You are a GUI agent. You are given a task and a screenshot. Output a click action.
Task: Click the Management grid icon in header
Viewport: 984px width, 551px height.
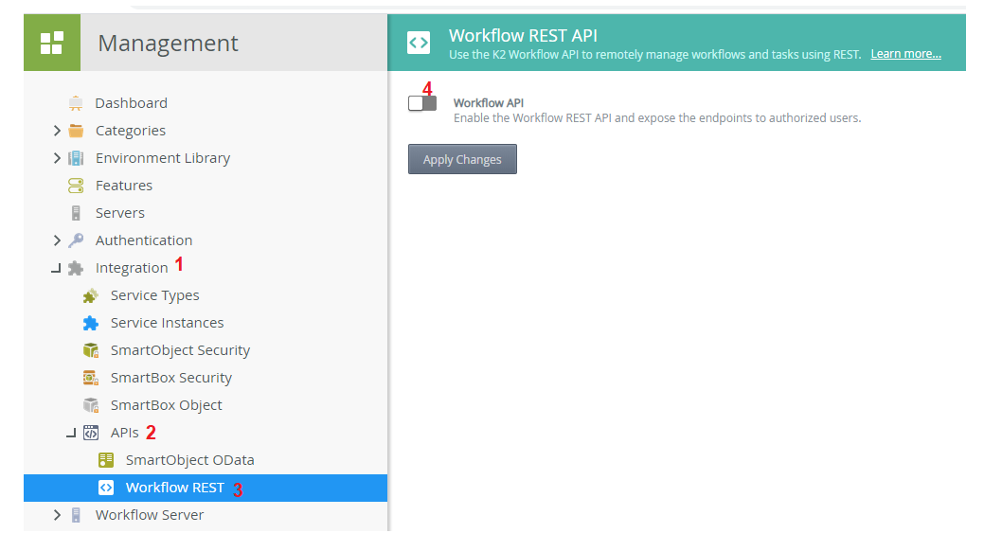click(52, 43)
